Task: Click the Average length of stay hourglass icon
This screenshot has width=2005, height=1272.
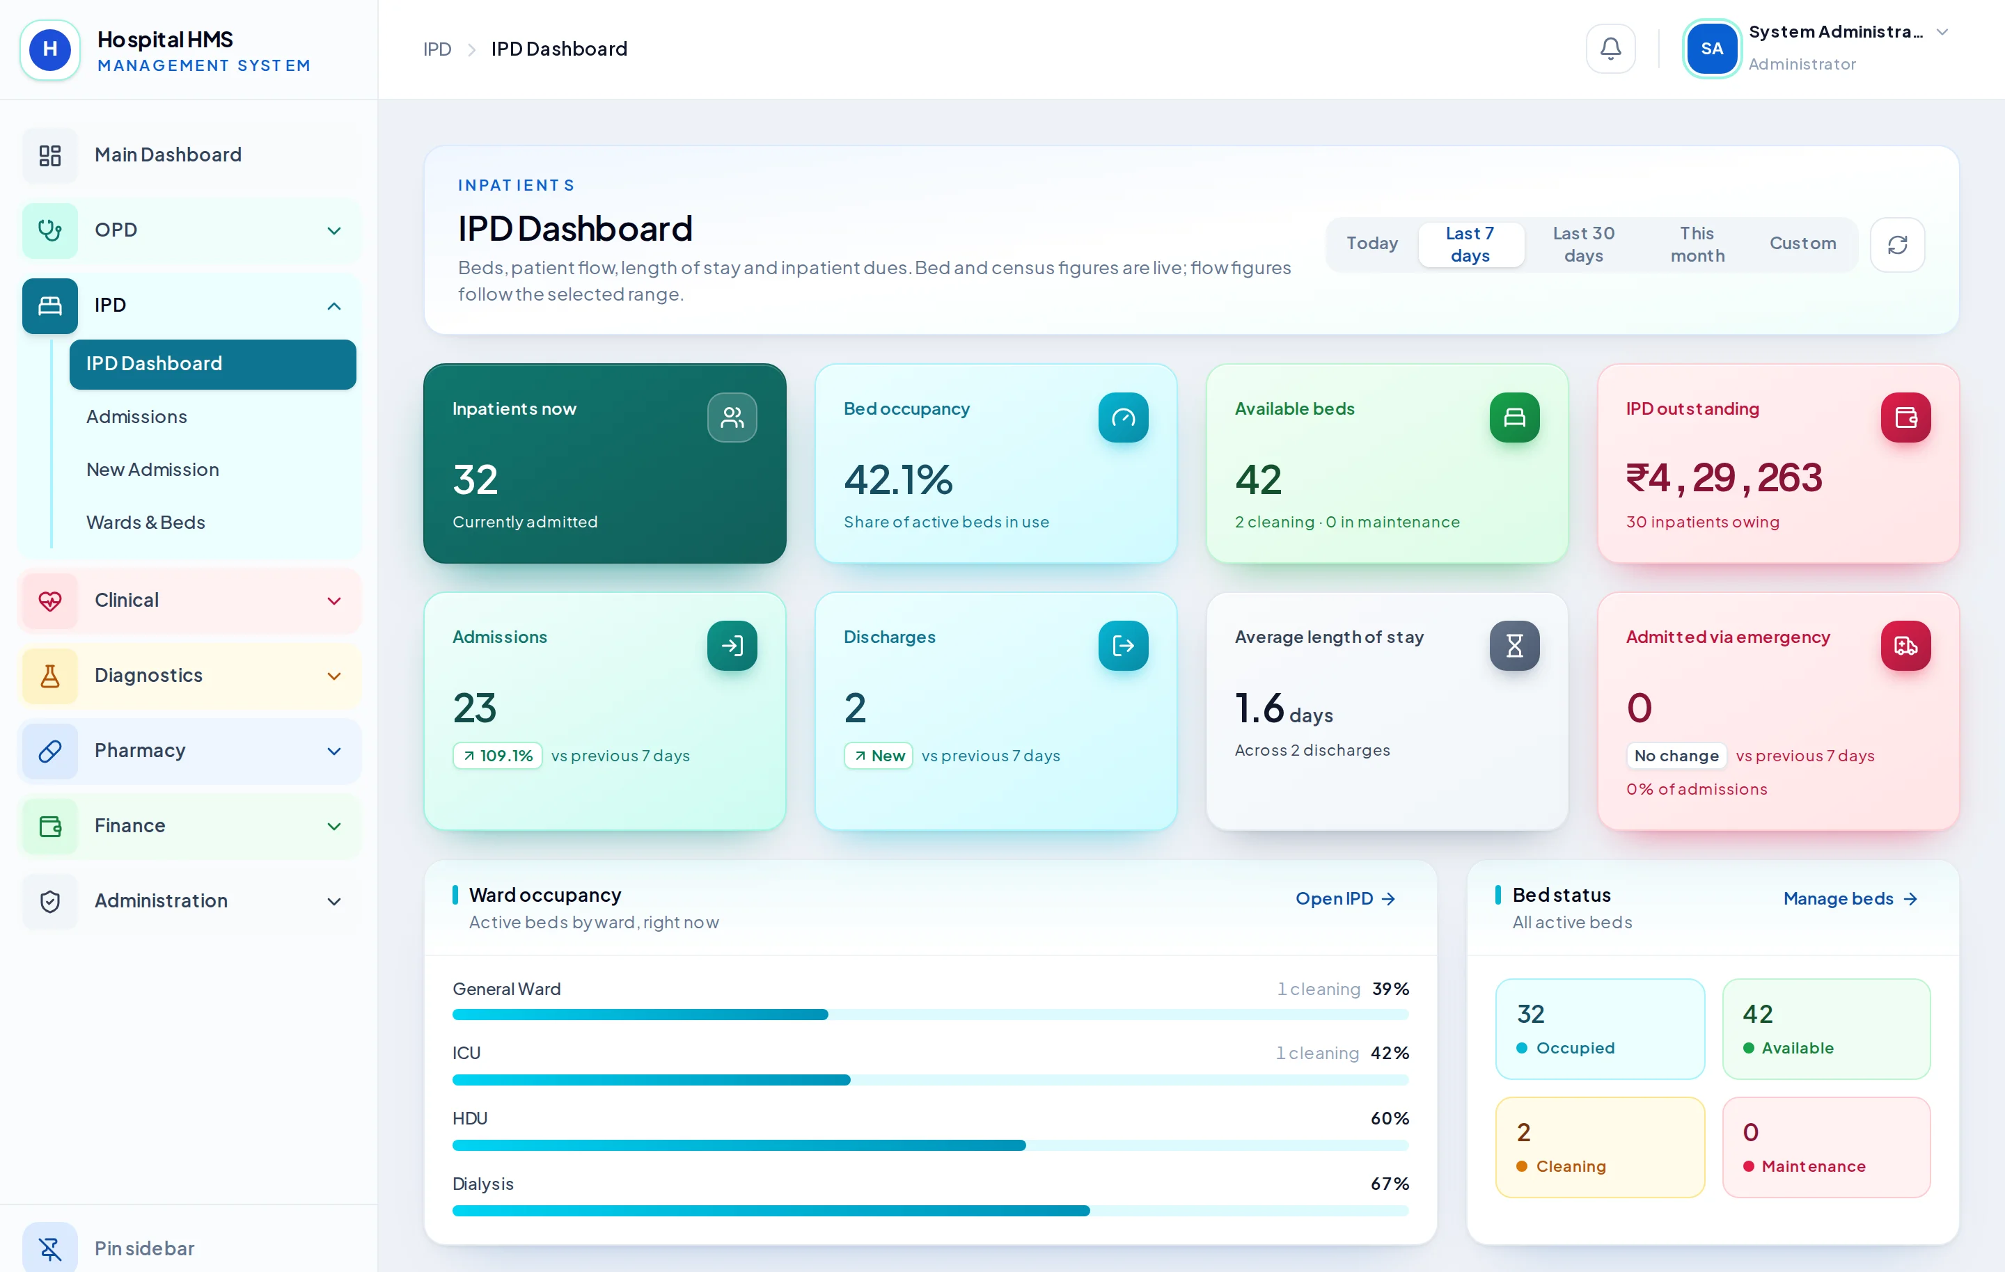Action: [1513, 645]
